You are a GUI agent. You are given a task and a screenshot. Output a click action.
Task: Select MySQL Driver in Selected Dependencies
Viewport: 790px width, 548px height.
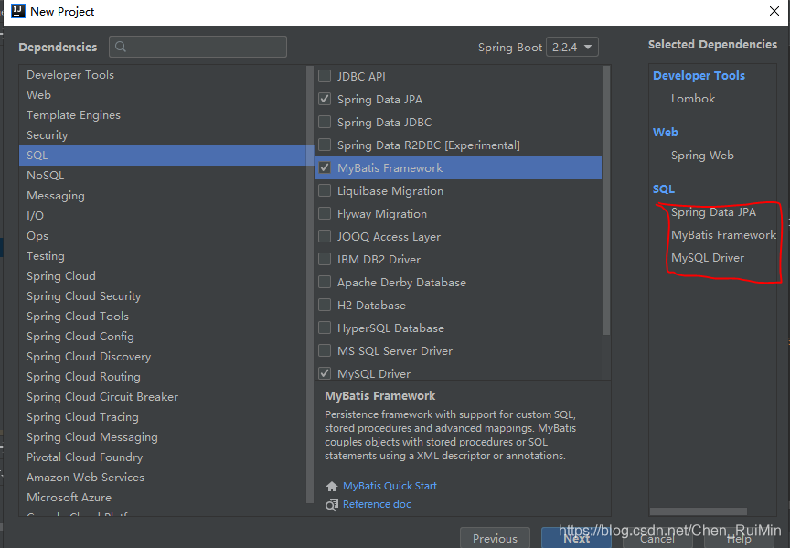(708, 258)
